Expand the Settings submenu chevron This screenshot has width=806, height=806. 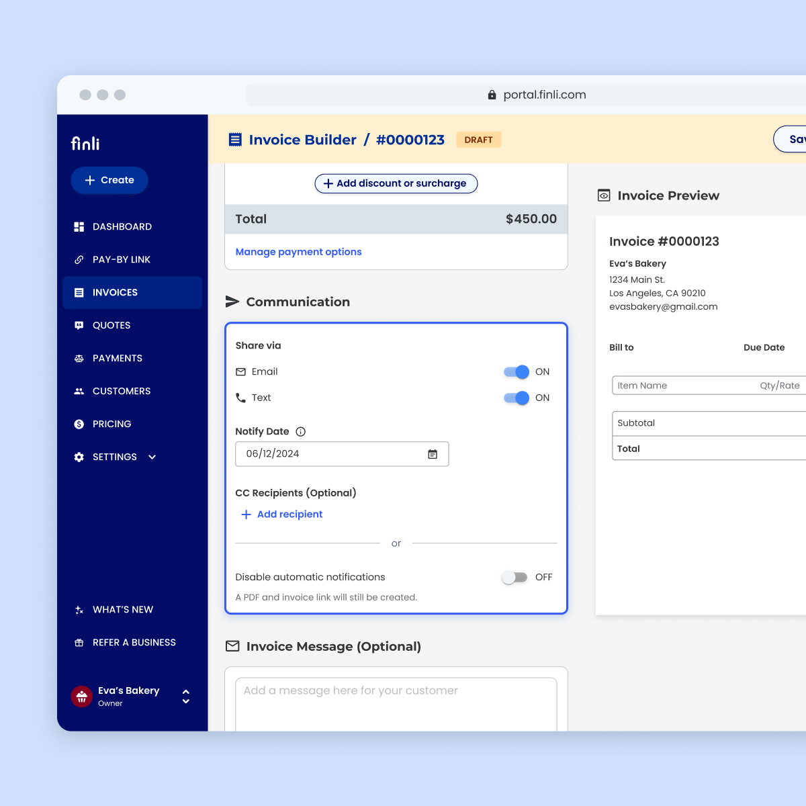[151, 457]
